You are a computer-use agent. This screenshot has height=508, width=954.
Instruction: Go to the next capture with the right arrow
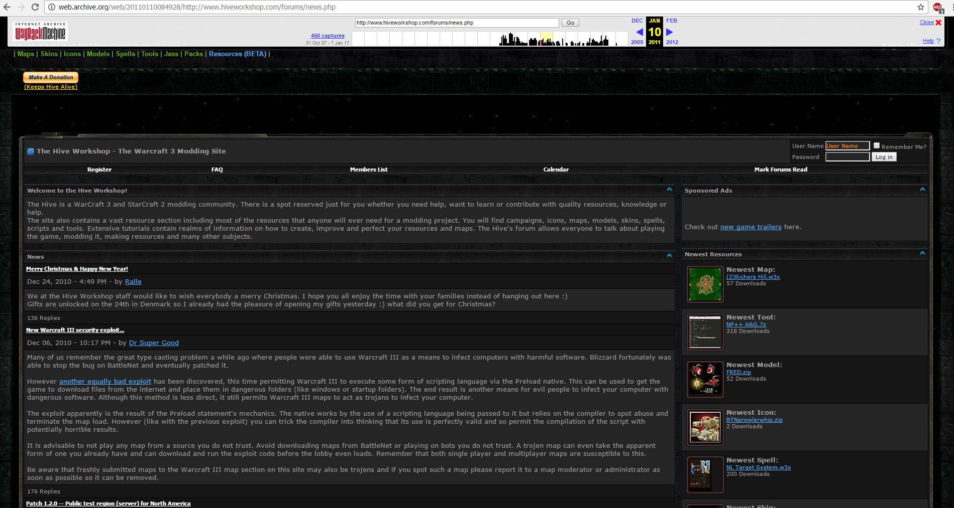pyautogui.click(x=669, y=32)
